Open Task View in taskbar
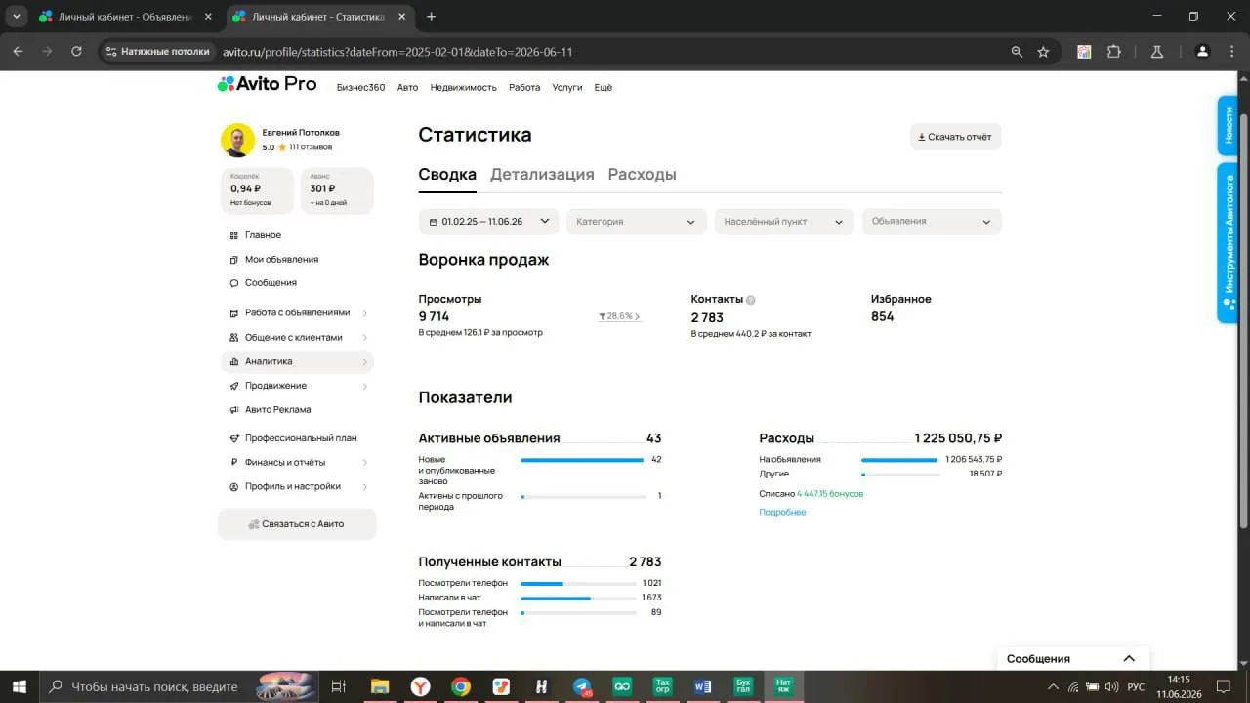 click(x=338, y=686)
